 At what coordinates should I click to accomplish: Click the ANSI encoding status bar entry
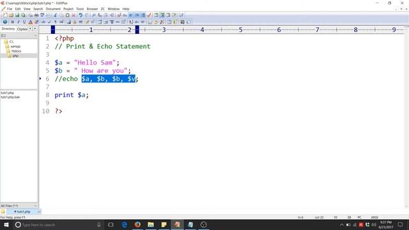[x=374, y=217]
